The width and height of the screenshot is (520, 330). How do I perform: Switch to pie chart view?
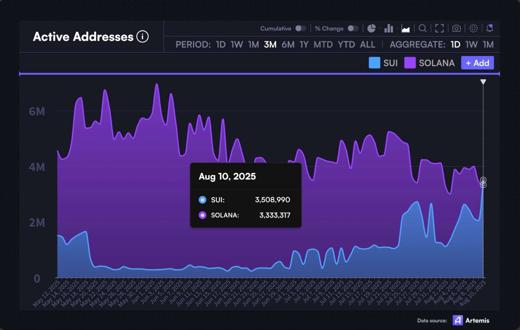coord(371,29)
